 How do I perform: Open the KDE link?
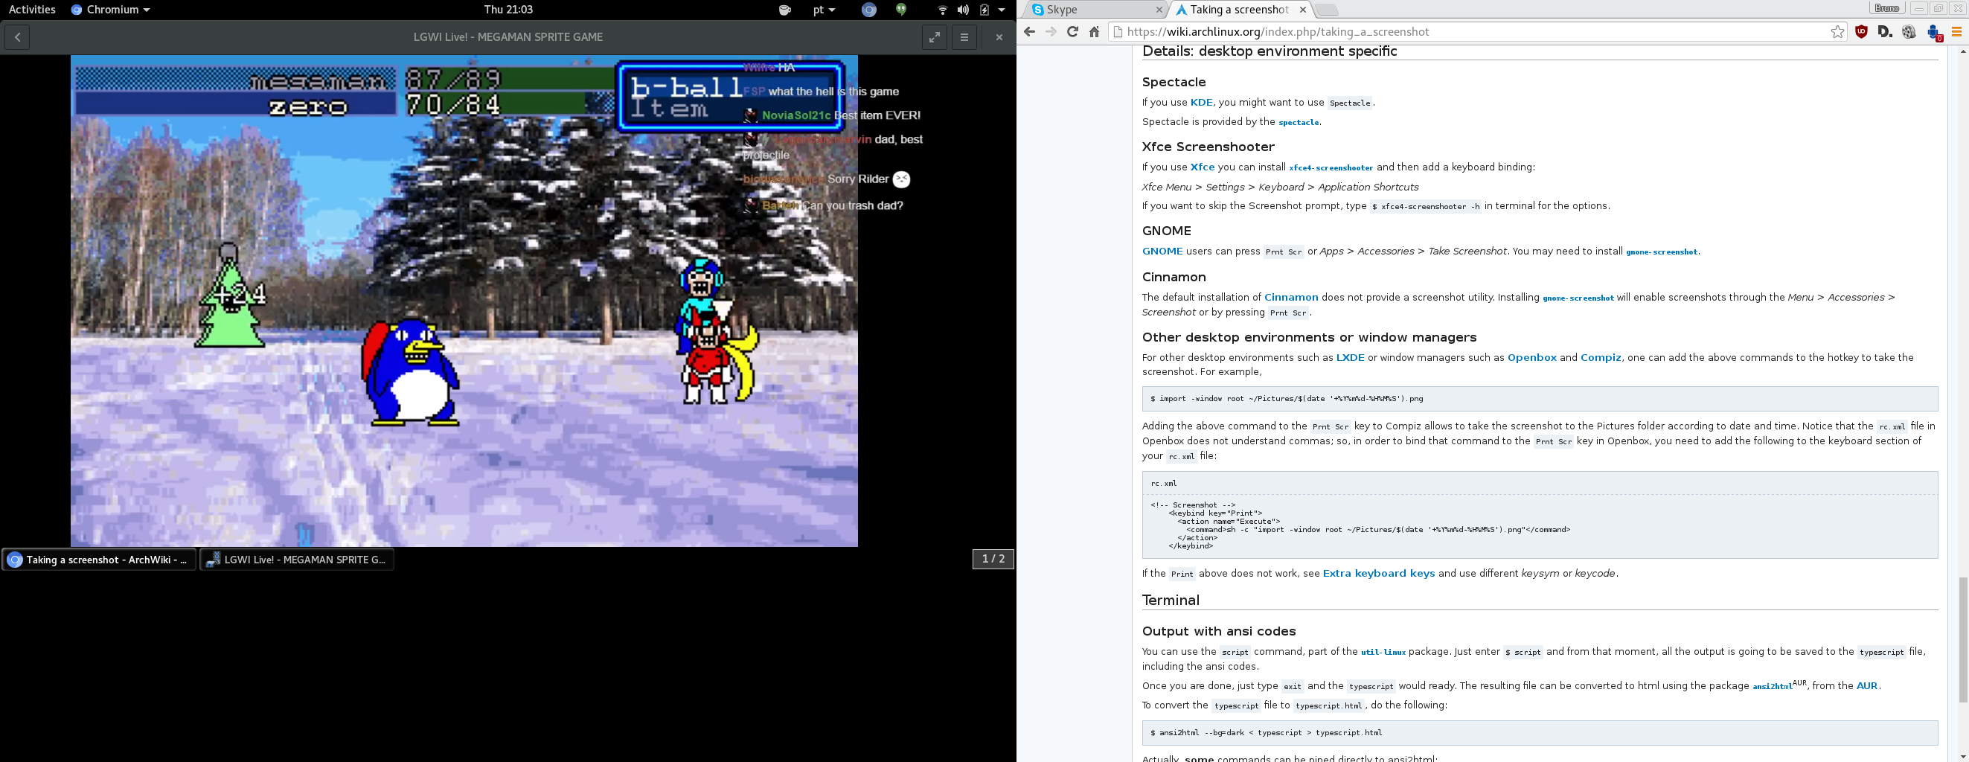pyautogui.click(x=1202, y=103)
